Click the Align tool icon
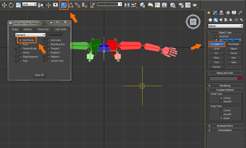 (134, 5)
